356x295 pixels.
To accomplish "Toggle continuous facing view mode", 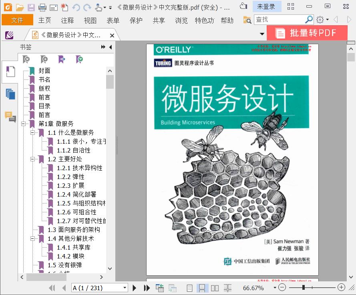I will (x=227, y=288).
